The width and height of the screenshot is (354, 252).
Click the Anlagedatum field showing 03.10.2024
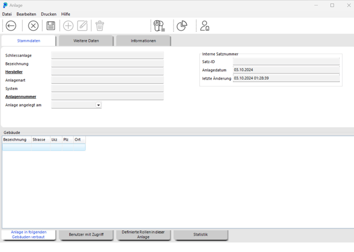[x=286, y=70]
